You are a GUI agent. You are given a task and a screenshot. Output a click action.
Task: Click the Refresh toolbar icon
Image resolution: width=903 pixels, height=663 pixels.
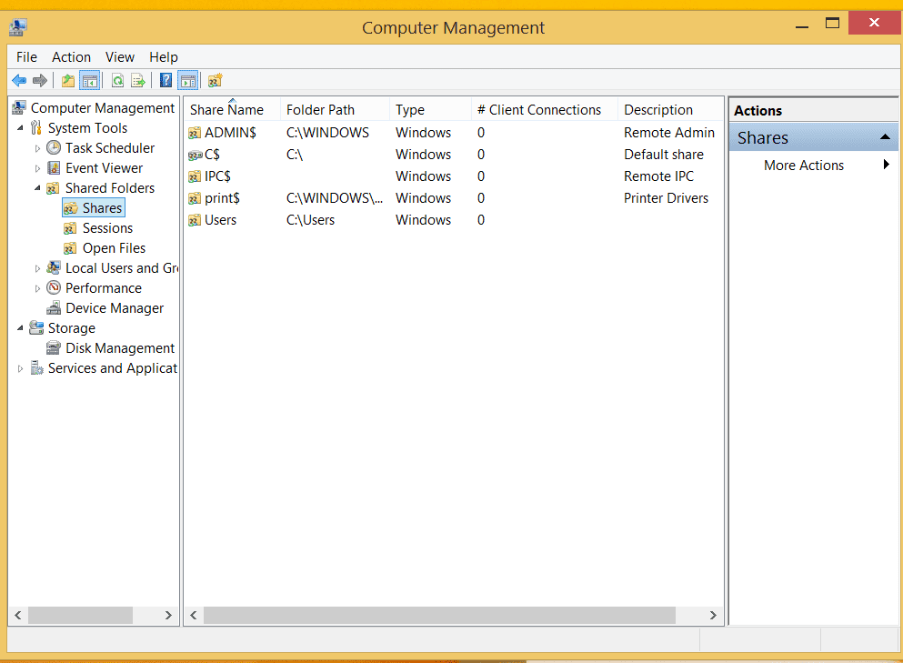pos(117,81)
